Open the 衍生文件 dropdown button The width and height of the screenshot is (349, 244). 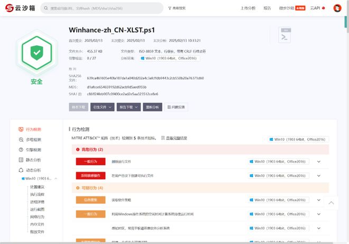pos(103,107)
